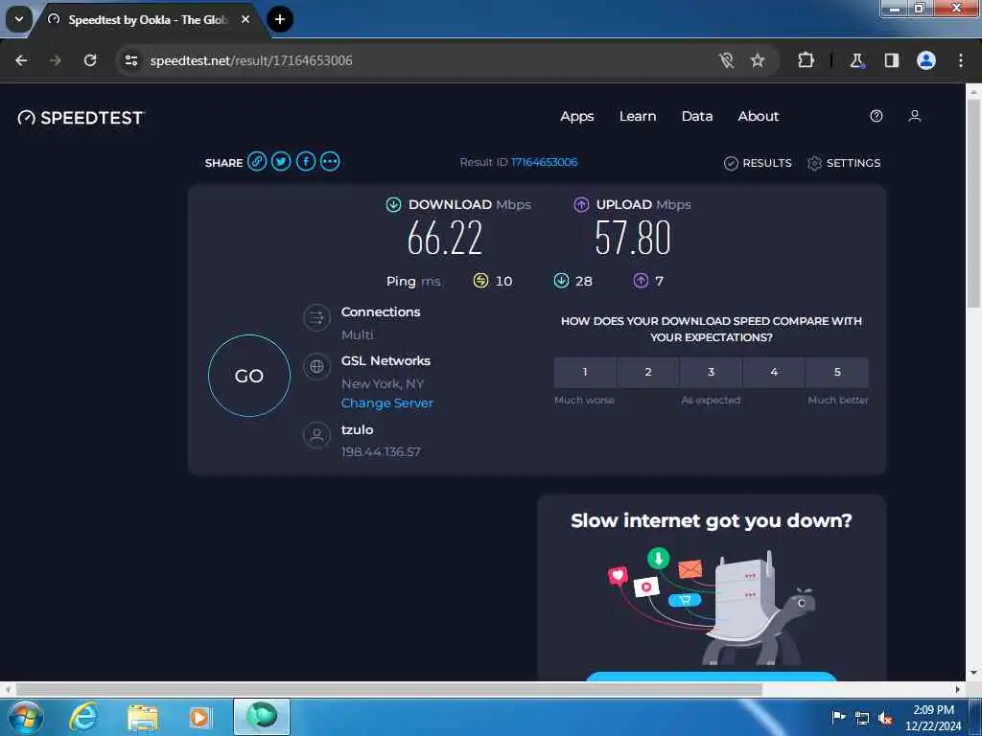Open Speedtest SETTINGS
This screenshot has width=982, height=736.
(844, 163)
